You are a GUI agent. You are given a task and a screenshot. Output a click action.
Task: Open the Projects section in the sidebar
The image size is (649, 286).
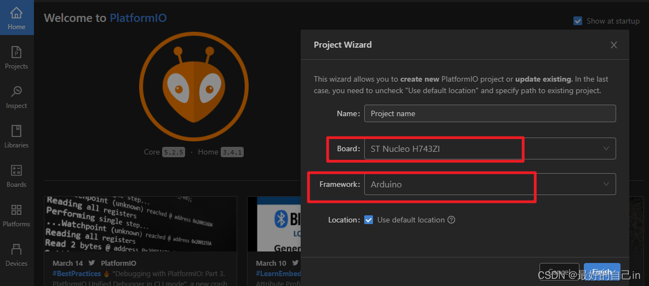[16, 58]
